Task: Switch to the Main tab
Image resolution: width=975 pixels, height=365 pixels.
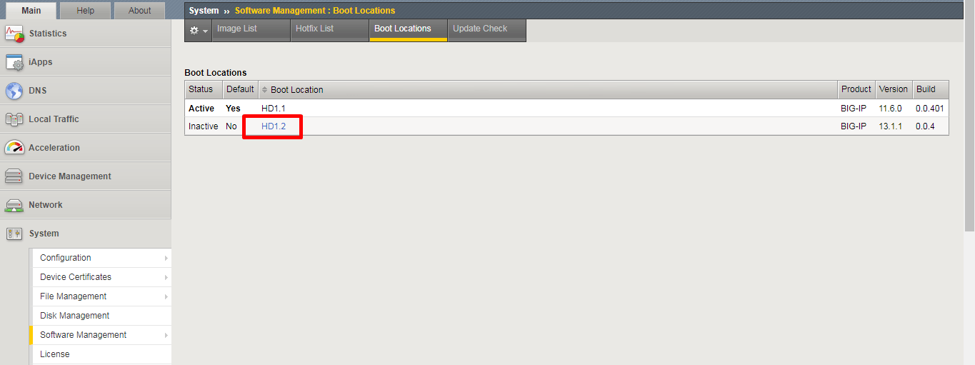Action: point(31,11)
